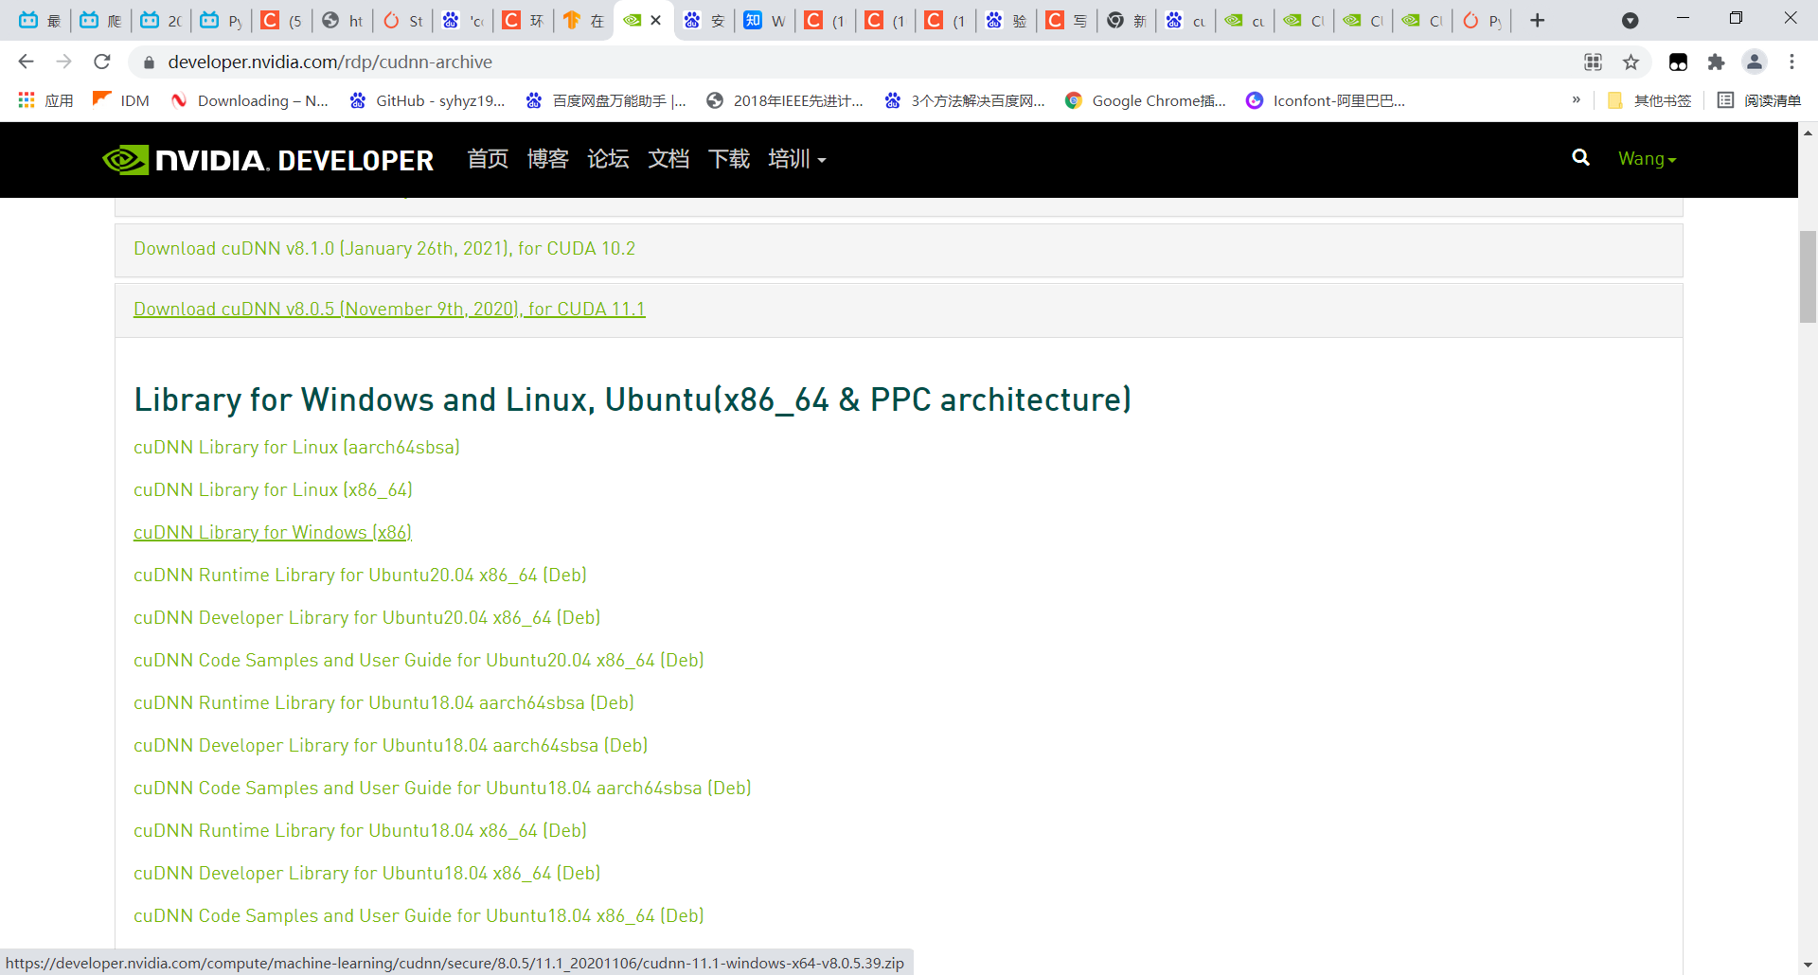1818x975 pixels.
Task: Switch to the Baidu tab labeled 安
Action: [x=704, y=20]
